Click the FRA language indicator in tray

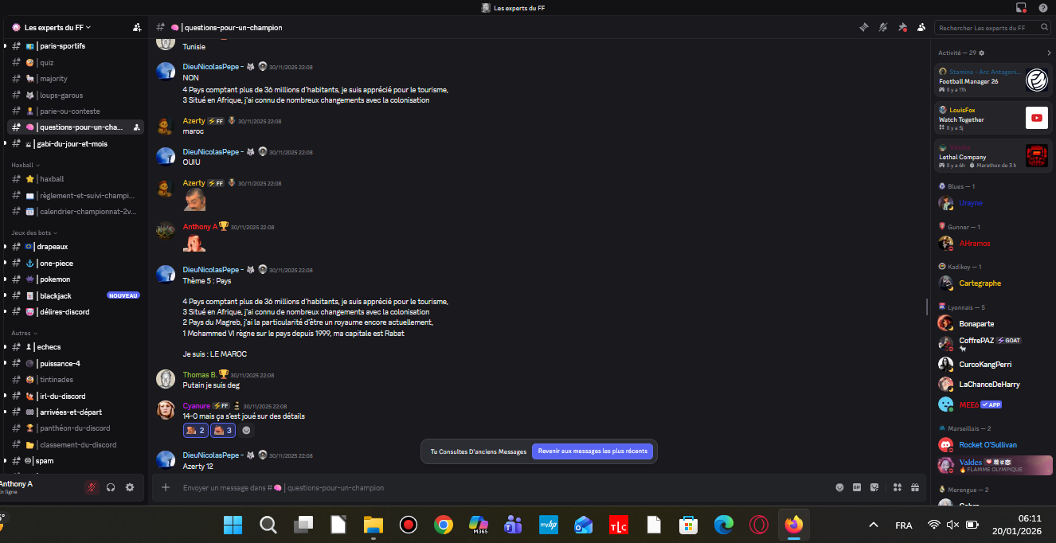pyautogui.click(x=904, y=525)
